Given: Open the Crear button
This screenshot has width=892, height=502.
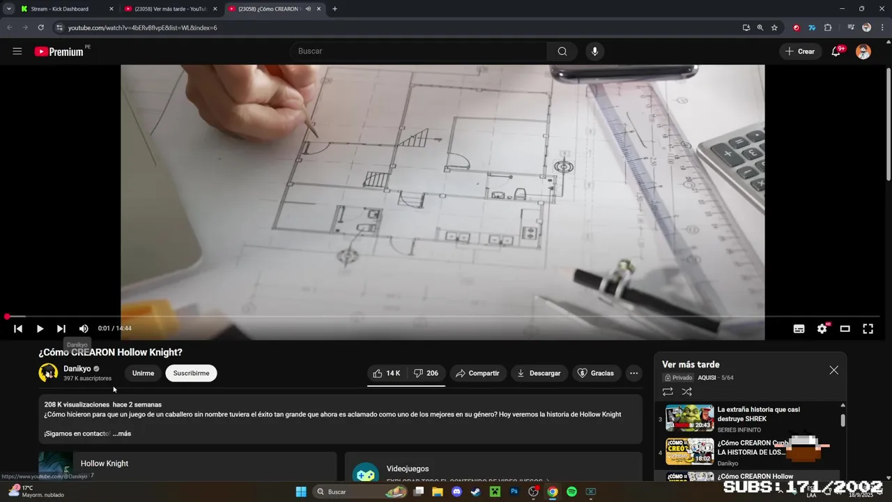Looking at the screenshot, I should click(x=800, y=51).
